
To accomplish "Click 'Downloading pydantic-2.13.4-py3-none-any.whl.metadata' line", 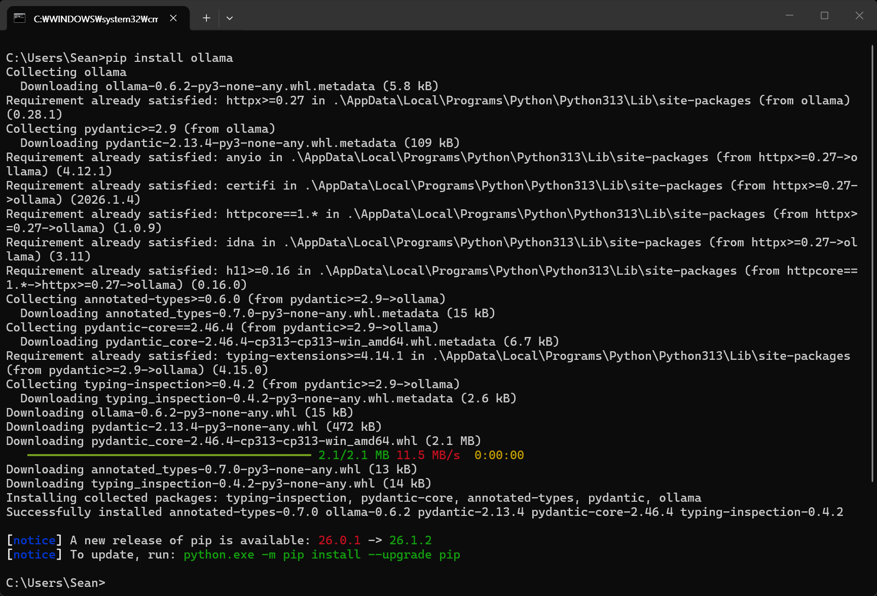I will [x=240, y=143].
